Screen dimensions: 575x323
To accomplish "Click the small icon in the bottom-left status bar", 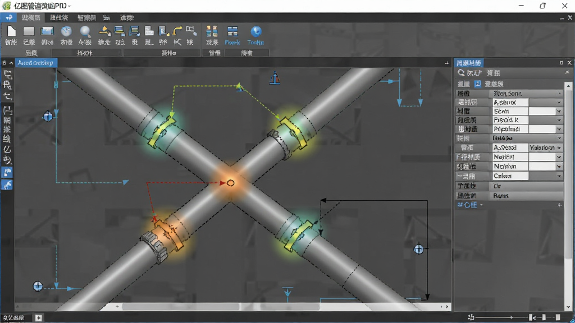I will click(x=39, y=318).
